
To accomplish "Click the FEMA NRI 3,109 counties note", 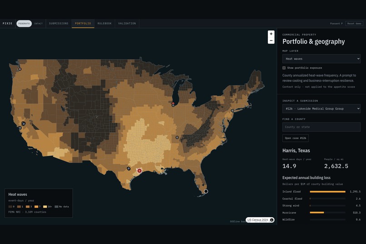I will [27, 212].
